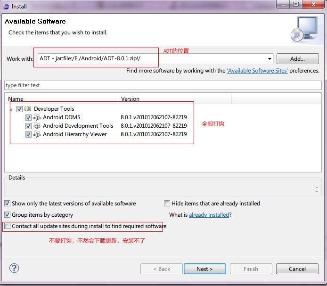Click the Cancel button

point(297,269)
